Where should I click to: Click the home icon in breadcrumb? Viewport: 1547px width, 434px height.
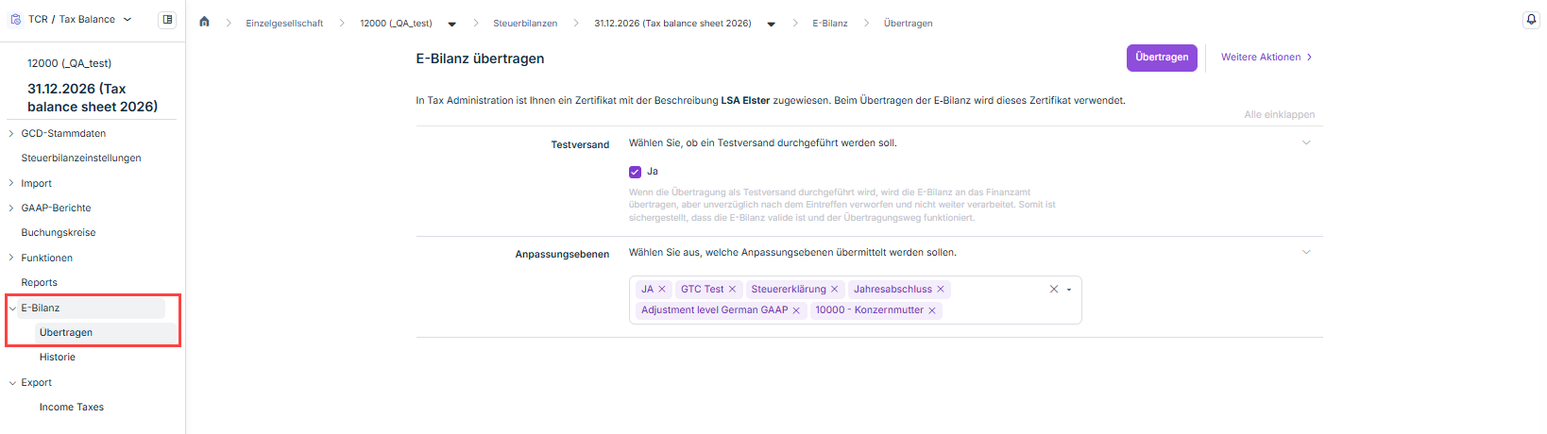tap(204, 22)
